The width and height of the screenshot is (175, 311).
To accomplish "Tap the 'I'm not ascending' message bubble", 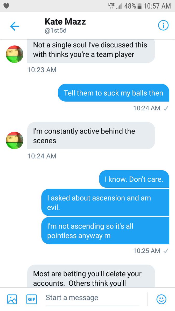I will click(x=105, y=231).
